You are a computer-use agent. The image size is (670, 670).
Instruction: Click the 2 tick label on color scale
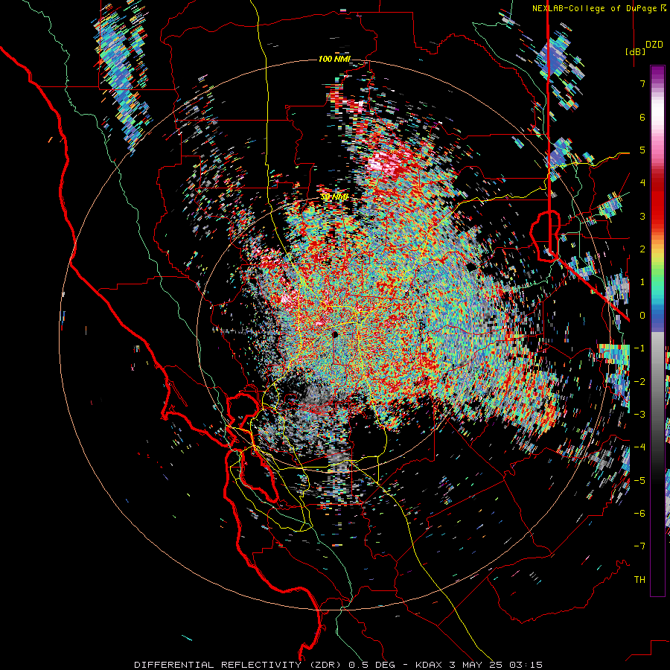[642, 249]
